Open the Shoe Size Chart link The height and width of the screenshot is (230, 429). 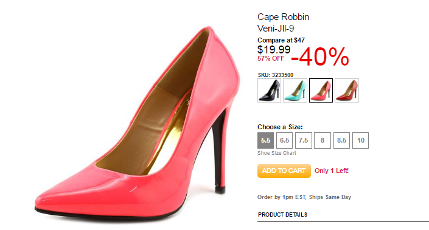(x=277, y=153)
